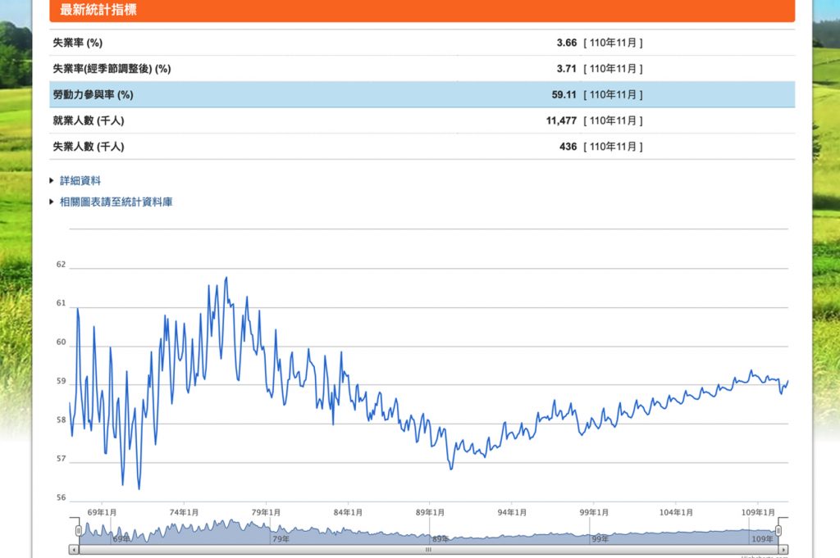Click the 436 unemployed persons value

tap(568, 147)
